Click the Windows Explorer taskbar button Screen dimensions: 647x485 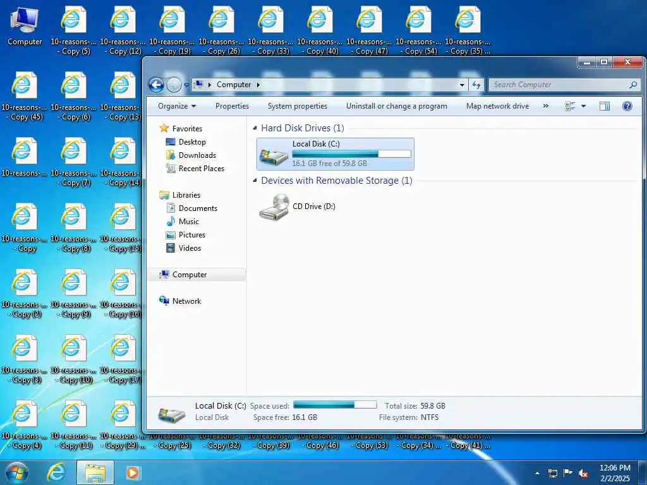click(x=95, y=473)
